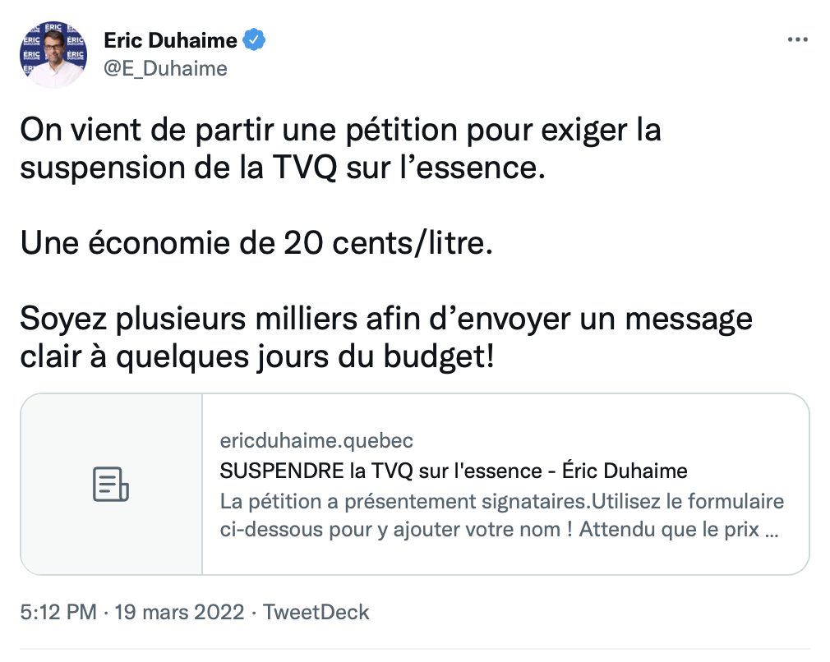Click the ericduhaime.quebec domain text

(x=316, y=440)
